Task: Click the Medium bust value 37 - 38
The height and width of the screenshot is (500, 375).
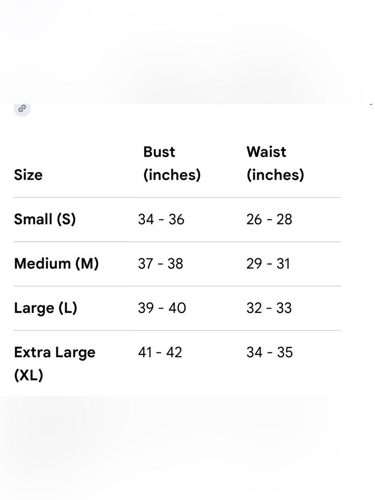Action: (x=160, y=264)
